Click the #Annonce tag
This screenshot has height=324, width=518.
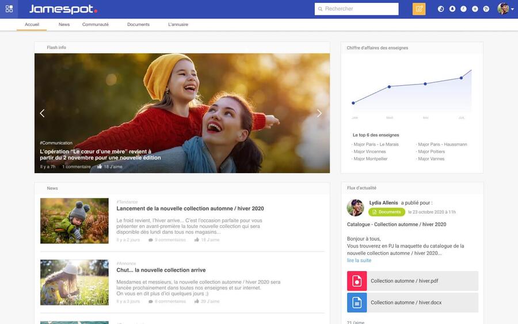click(x=126, y=263)
